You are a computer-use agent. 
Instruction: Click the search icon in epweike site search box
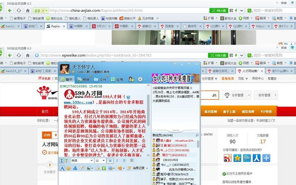pyautogui.click(x=214, y=95)
